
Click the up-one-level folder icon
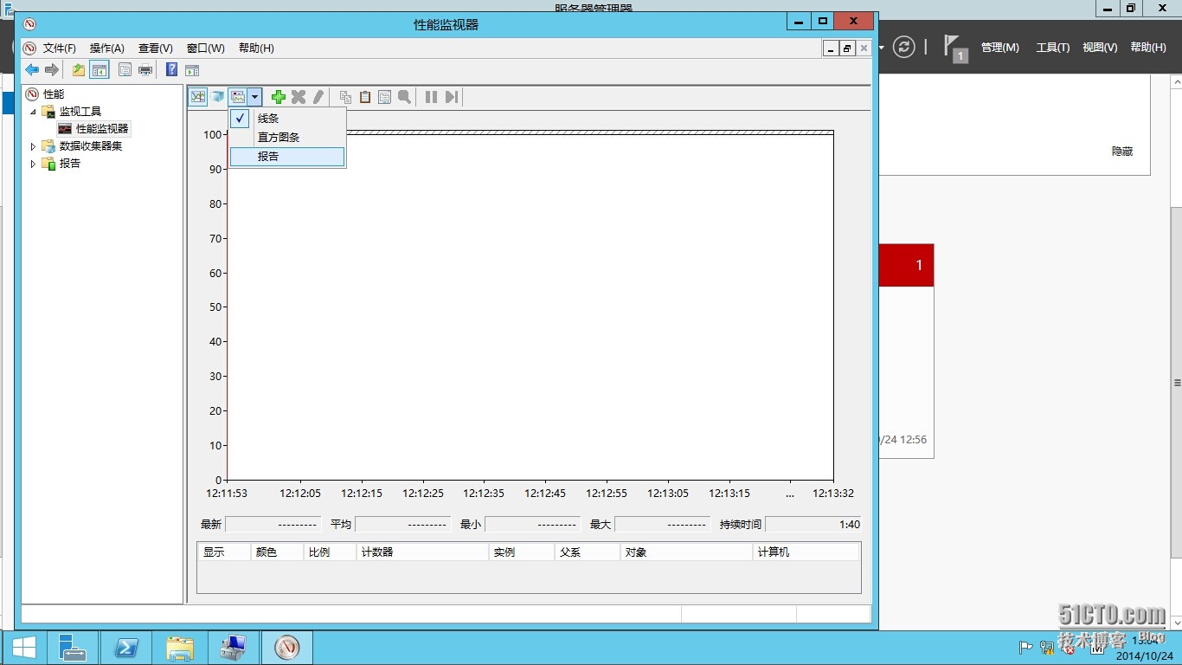pos(79,70)
